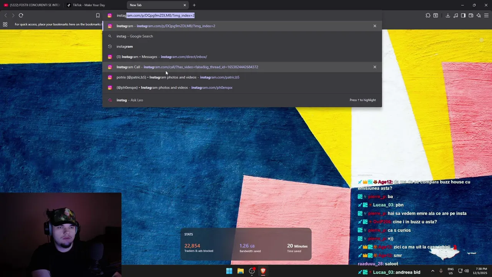Click the STATS widget title
This screenshot has height=277, width=492.
click(188, 234)
